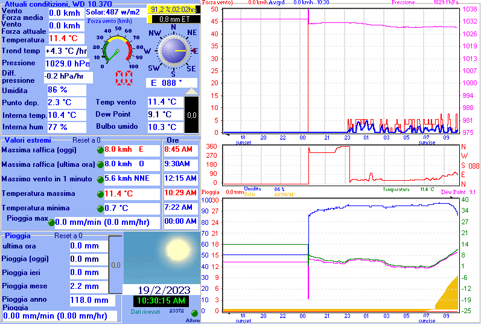Screen dimensions: 481x324
Task: Click the Trend temp +4.3 °C/hr value
Action: (x=66, y=51)
